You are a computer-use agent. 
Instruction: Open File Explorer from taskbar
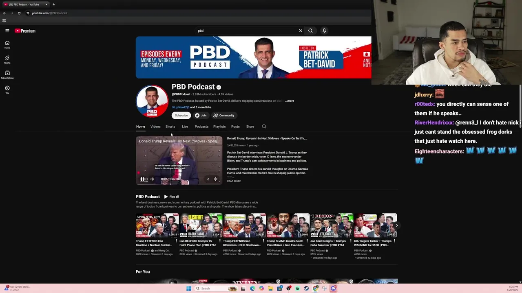[x=270, y=289]
